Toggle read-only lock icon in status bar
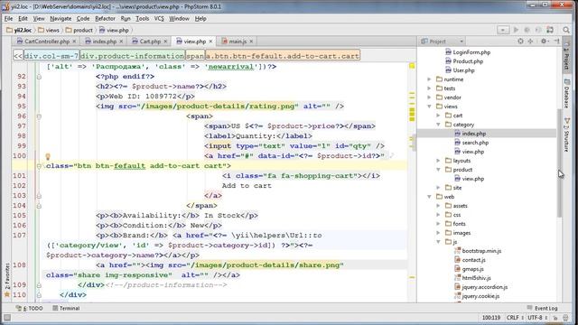The height and width of the screenshot is (325, 578). pyautogui.click(x=555, y=318)
